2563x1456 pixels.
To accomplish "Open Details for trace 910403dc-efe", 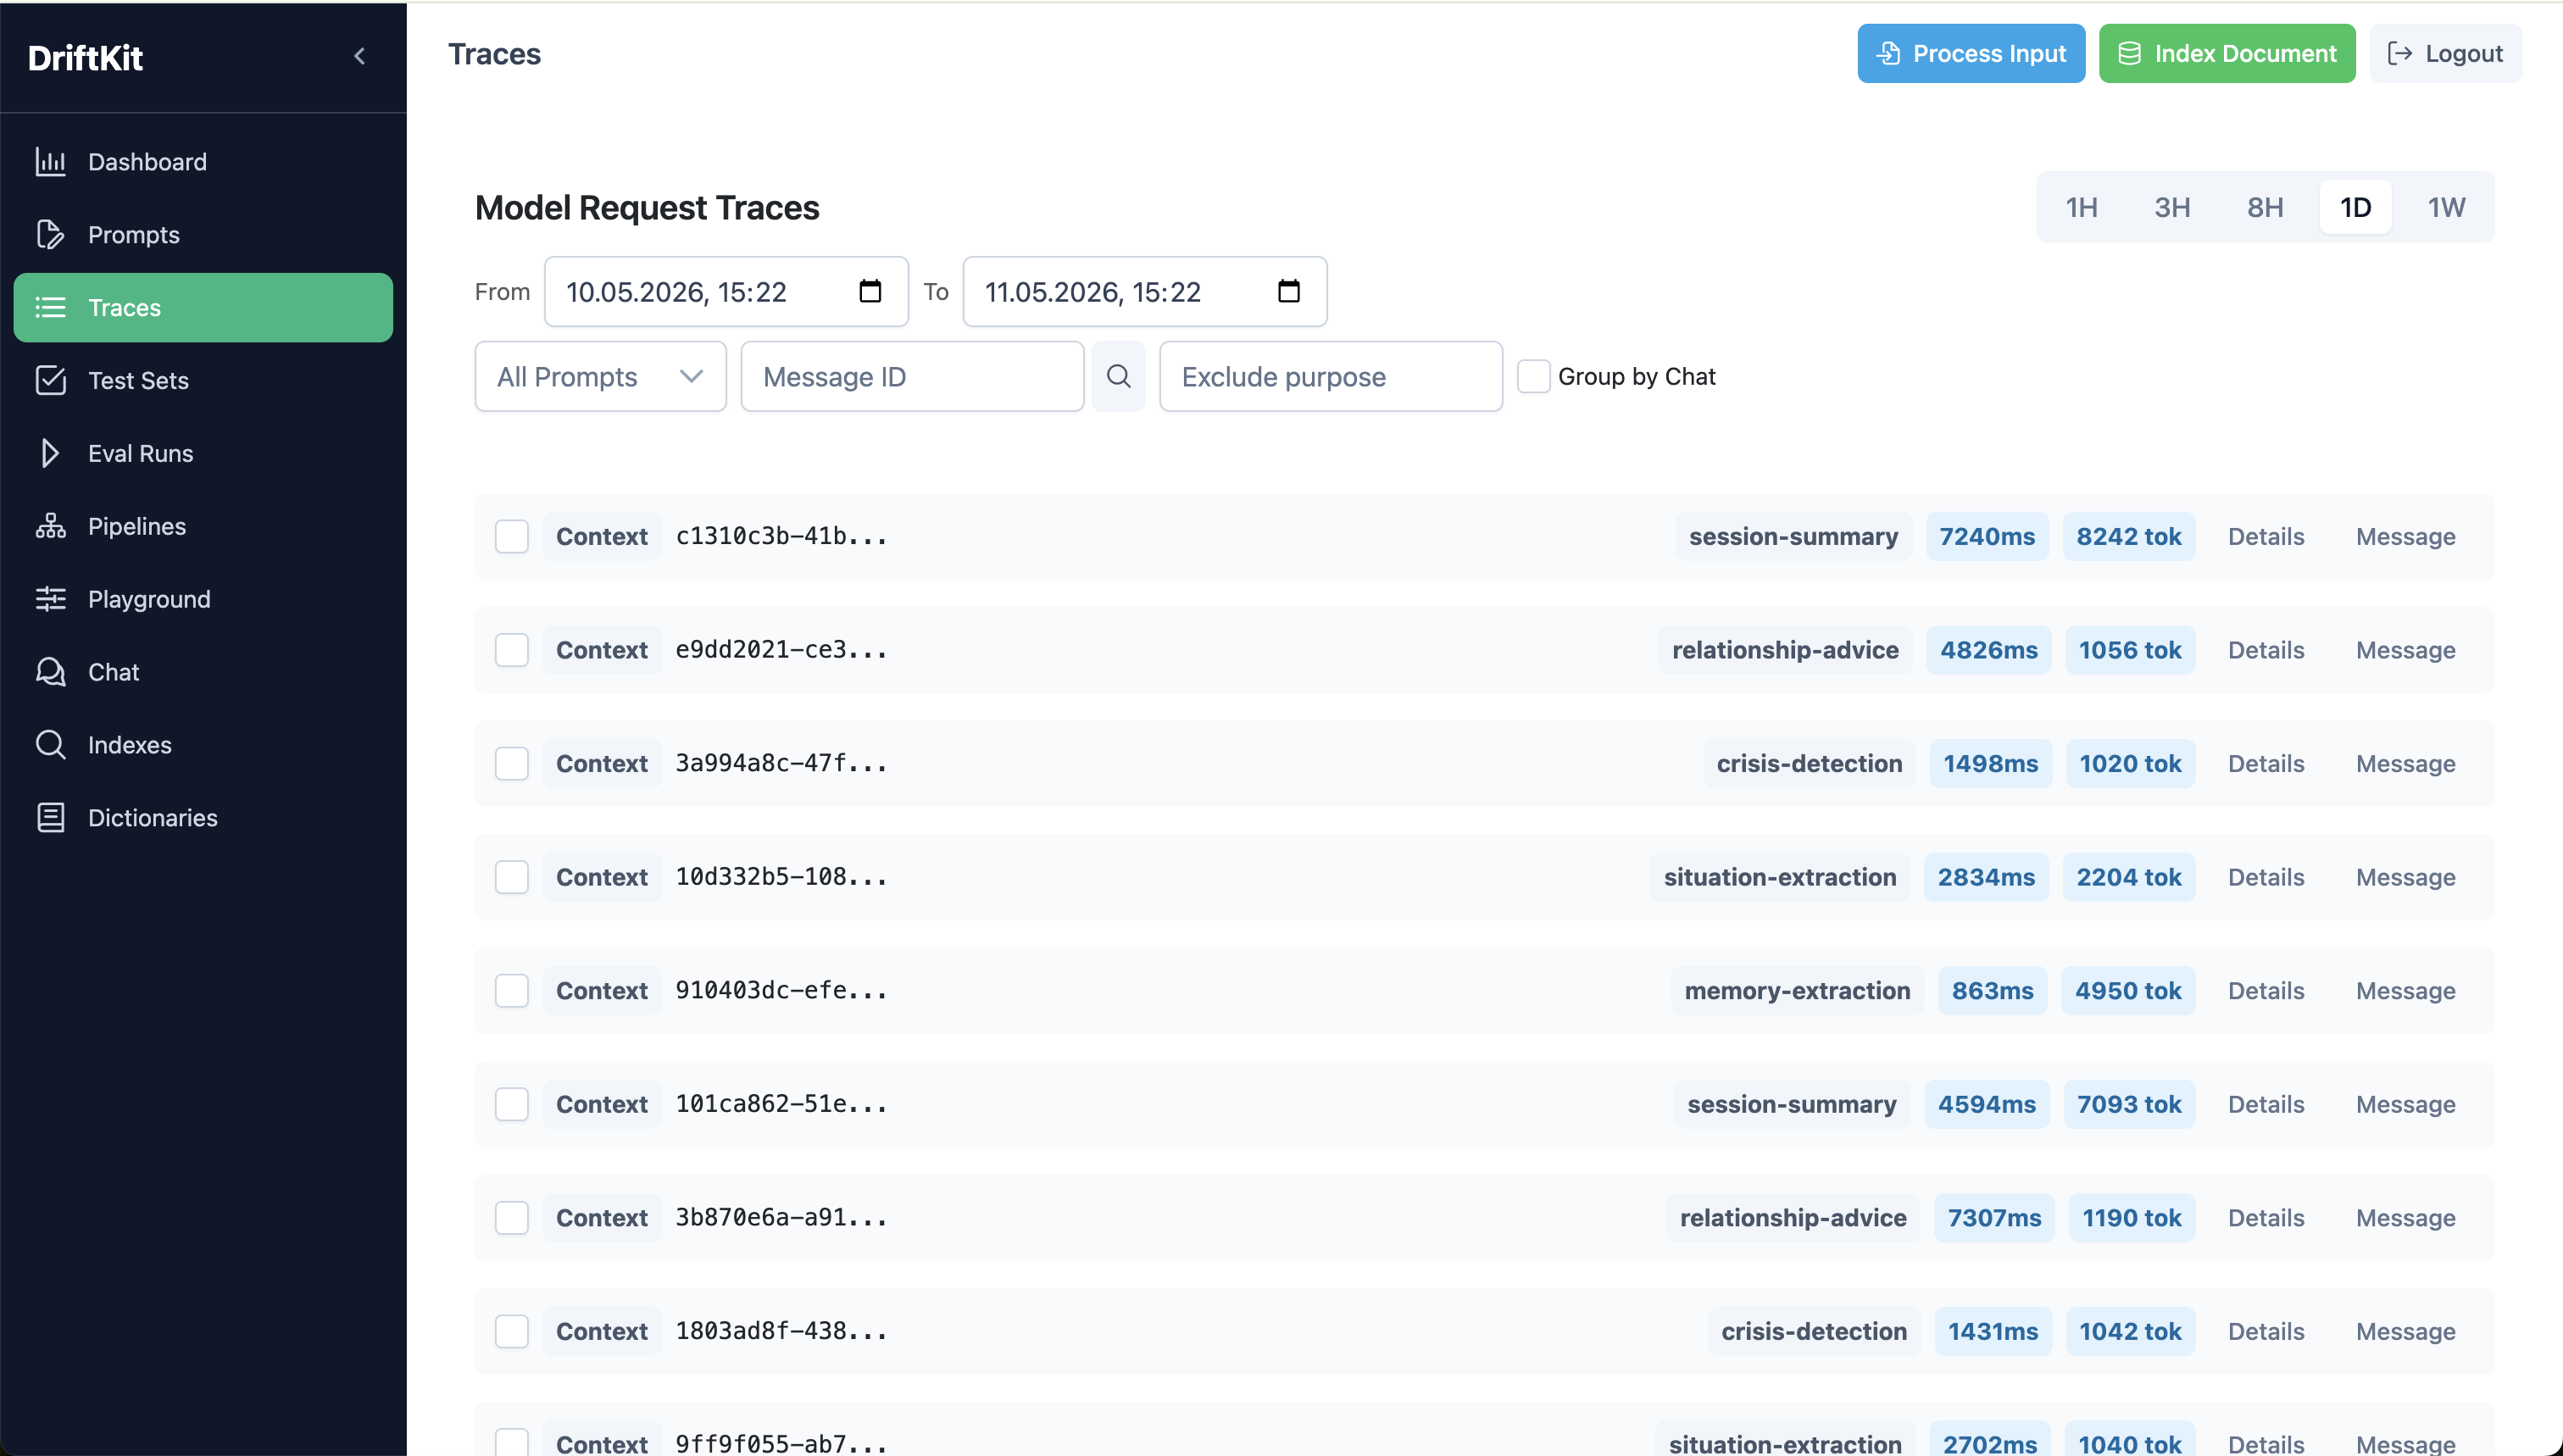I will click(x=2266, y=991).
